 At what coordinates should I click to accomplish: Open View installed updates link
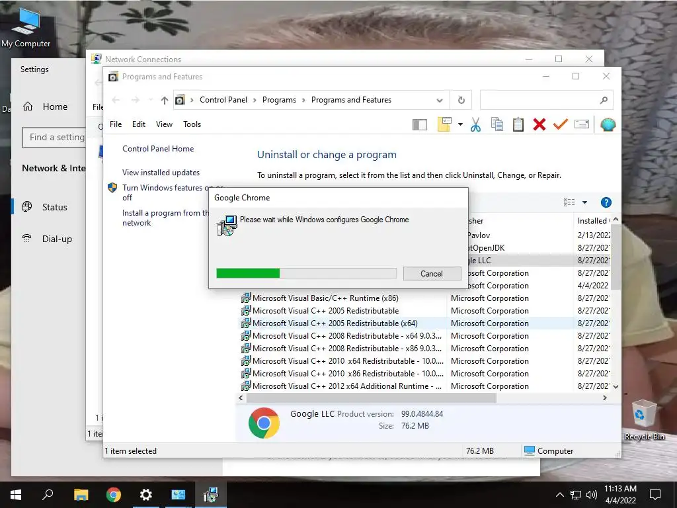coord(161,173)
